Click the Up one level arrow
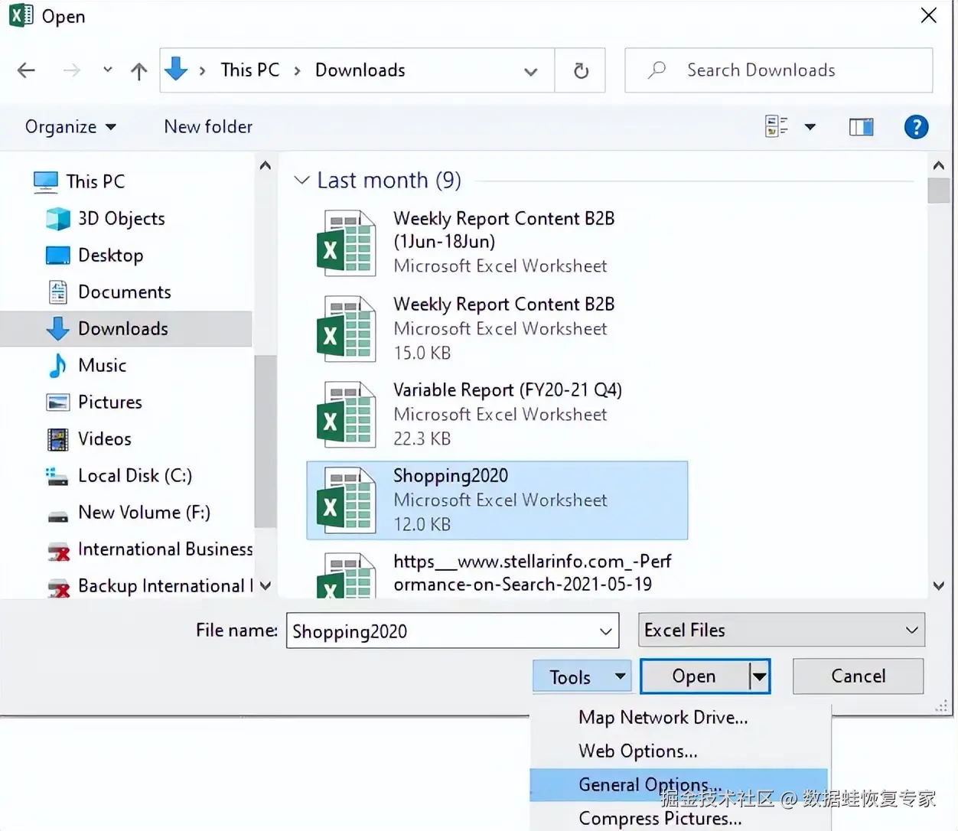Viewport: 958px width, 831px height. coord(138,71)
